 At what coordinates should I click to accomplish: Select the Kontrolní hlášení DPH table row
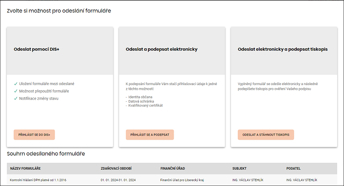[172, 180]
